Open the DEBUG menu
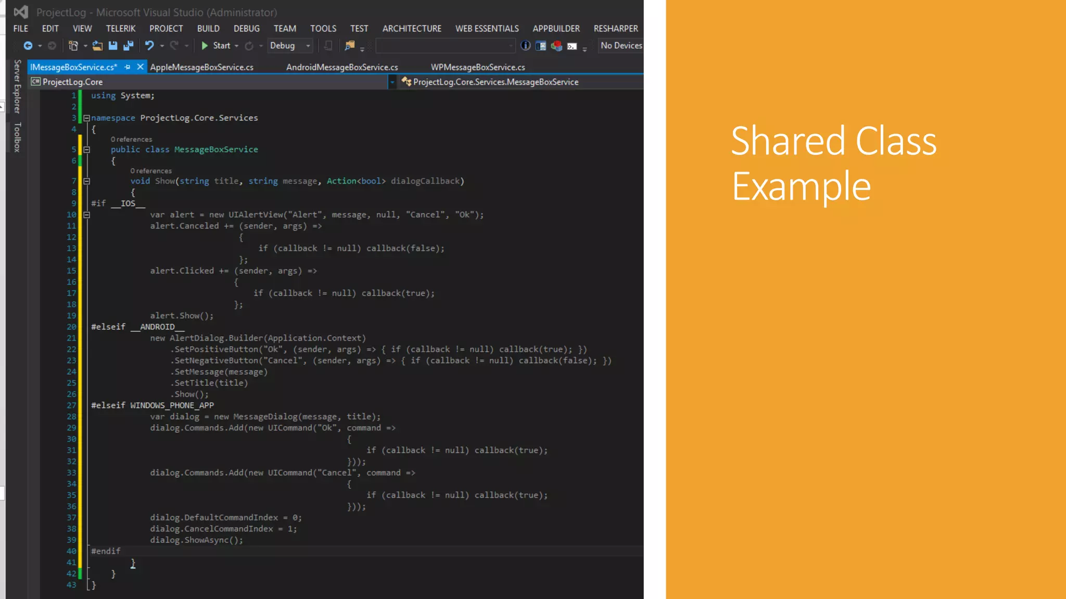This screenshot has height=599, width=1066. pyautogui.click(x=247, y=29)
